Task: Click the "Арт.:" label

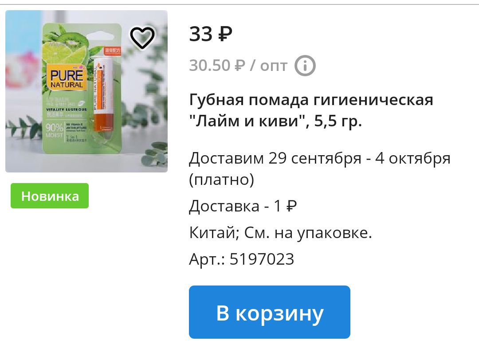Action: tap(207, 259)
